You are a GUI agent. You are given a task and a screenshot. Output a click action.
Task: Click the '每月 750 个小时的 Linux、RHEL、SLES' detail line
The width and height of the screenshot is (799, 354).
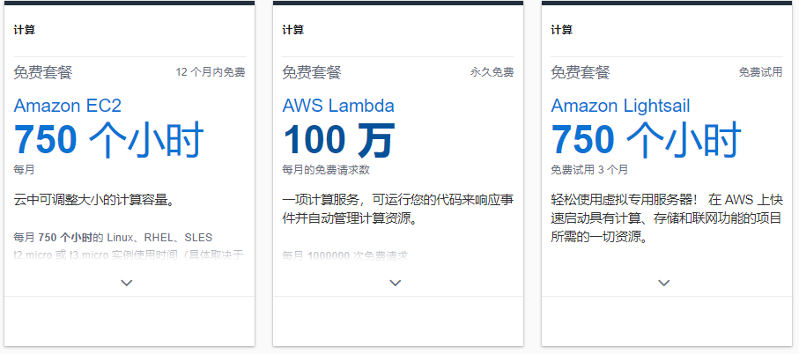pyautogui.click(x=113, y=238)
